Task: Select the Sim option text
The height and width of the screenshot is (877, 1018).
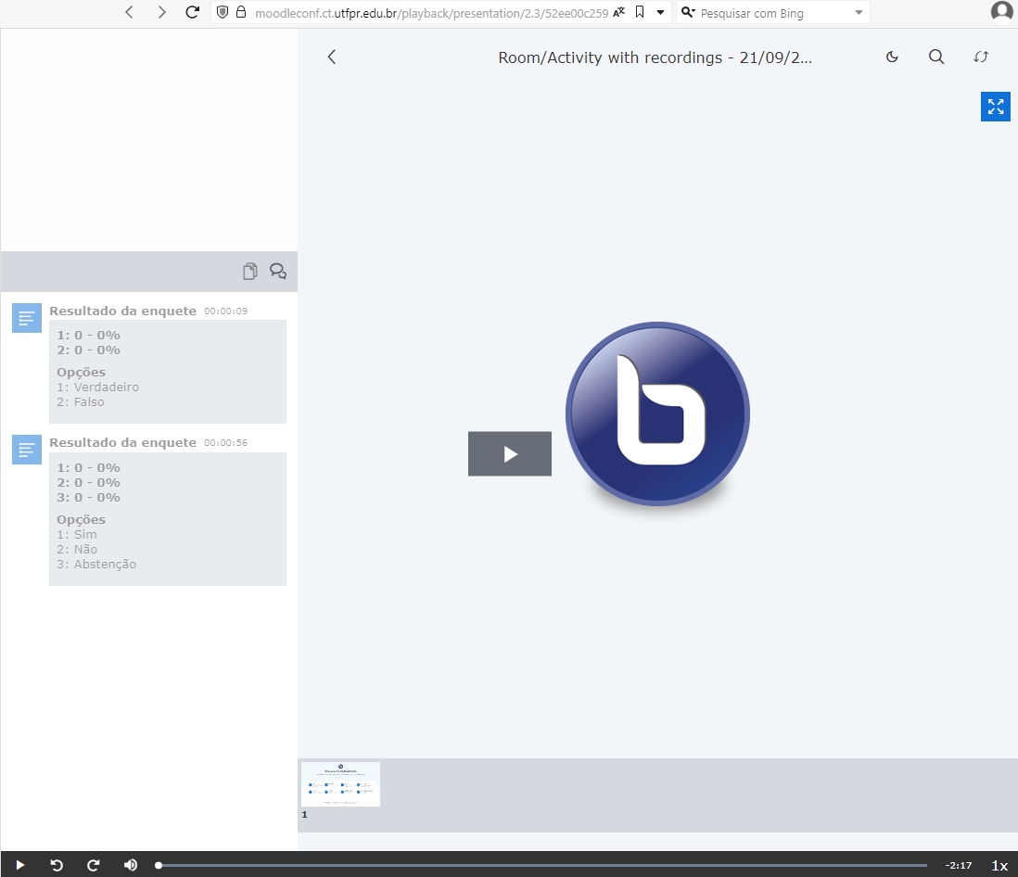Action: 85,534
